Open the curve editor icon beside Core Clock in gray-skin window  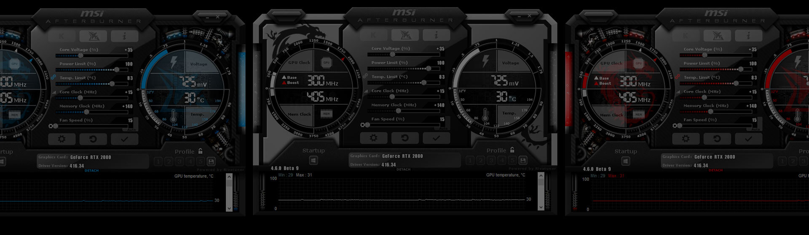(x=365, y=91)
